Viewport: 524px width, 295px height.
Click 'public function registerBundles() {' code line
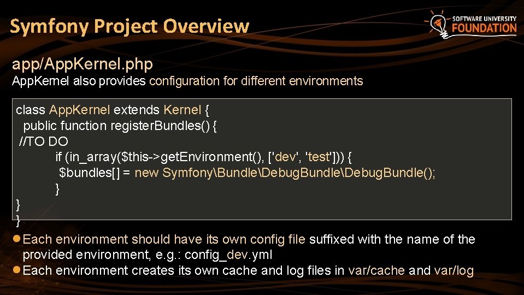coord(120,126)
